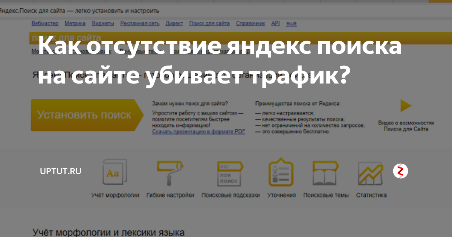The height and width of the screenshot is (237, 452).
Task: Open the Рекламная сеть link
Action: click(140, 23)
